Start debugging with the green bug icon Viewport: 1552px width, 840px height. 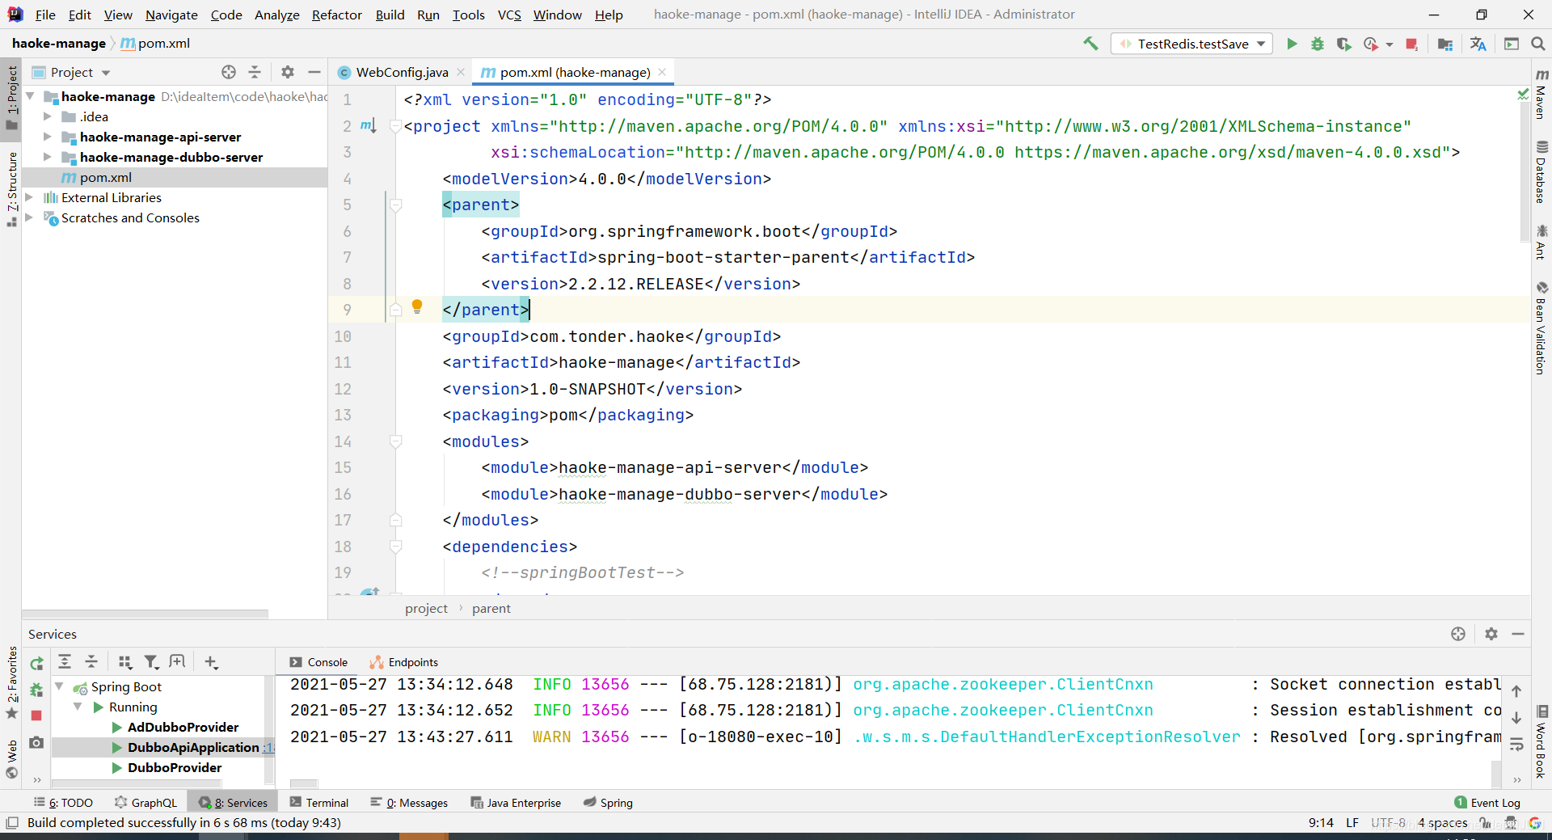1318,44
